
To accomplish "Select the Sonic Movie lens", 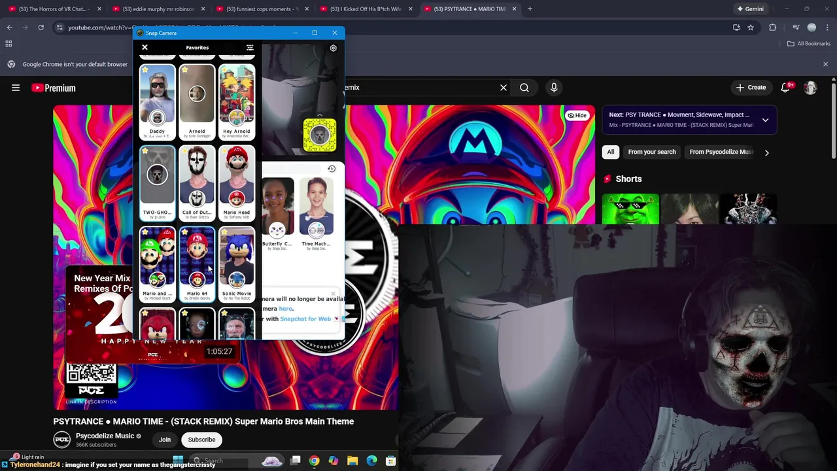I will coord(237,264).
